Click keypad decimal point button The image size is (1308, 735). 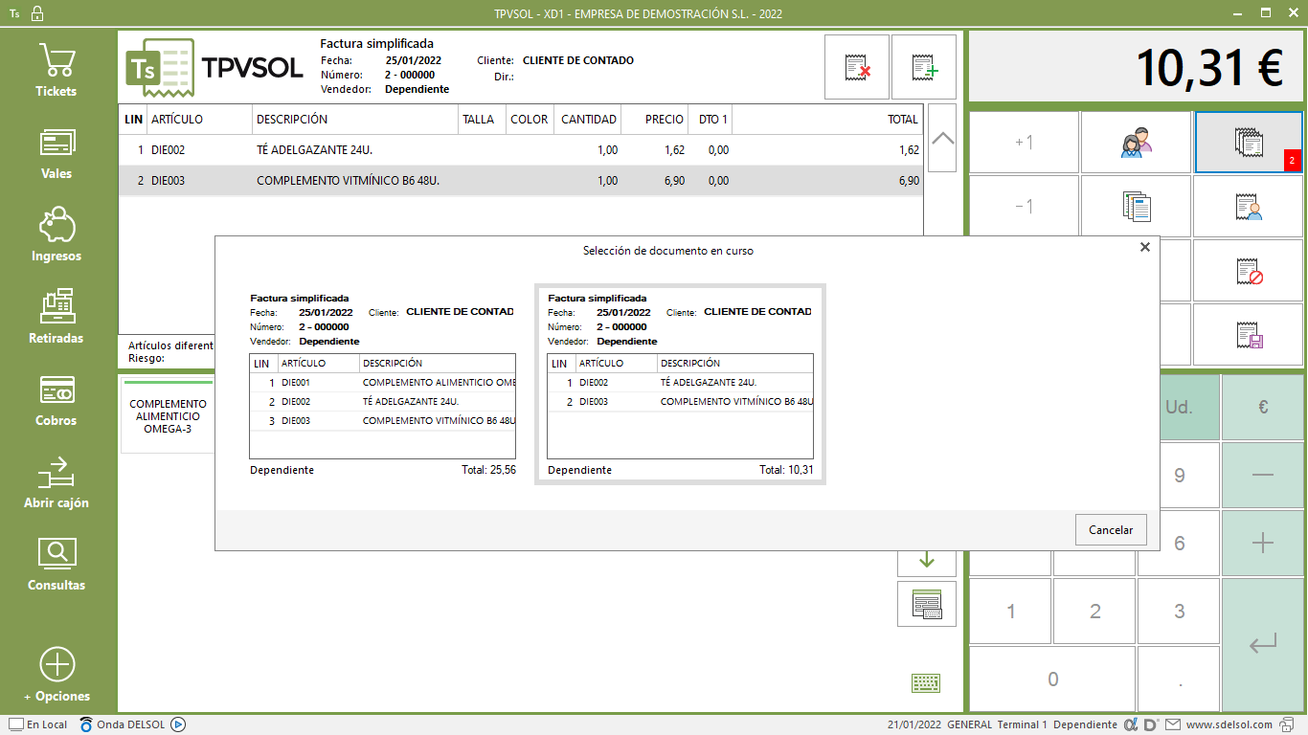pyautogui.click(x=1179, y=679)
